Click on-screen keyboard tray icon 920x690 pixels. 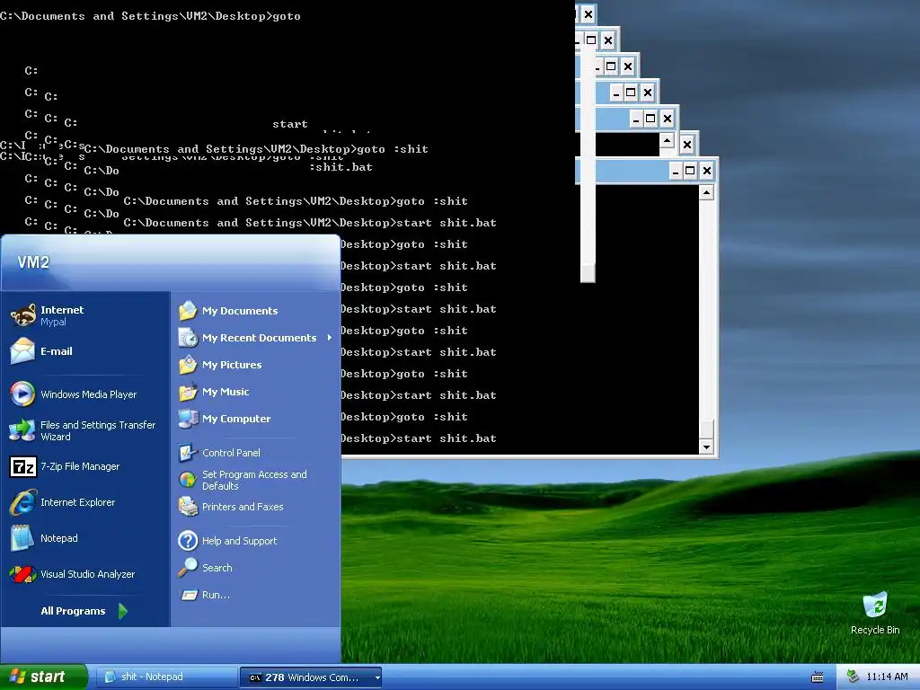(x=818, y=677)
